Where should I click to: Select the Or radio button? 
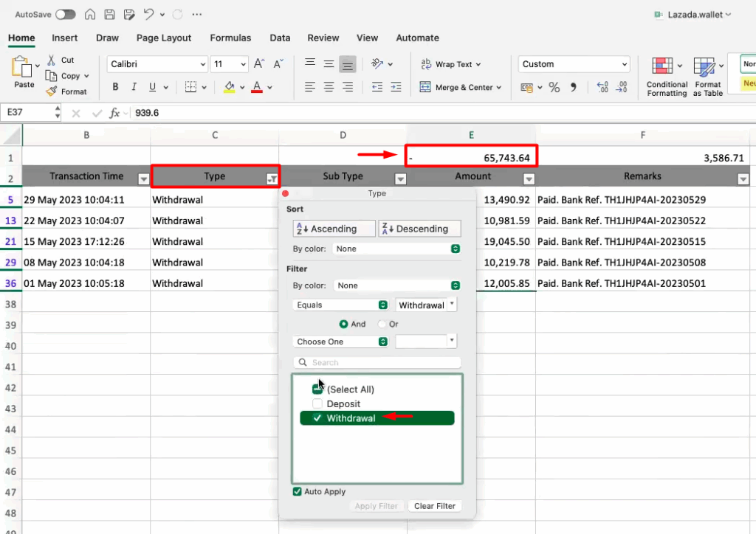coord(382,324)
